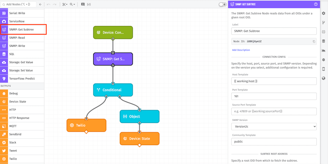Choose the Slack output in the palette
The width and height of the screenshot is (328, 164).
pos(22,142)
